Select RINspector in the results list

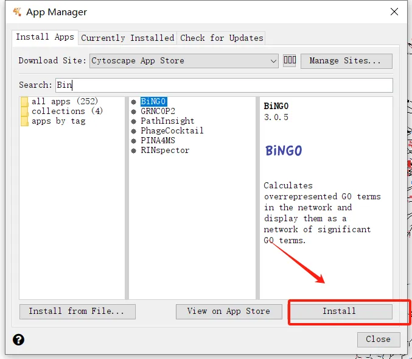pos(165,151)
